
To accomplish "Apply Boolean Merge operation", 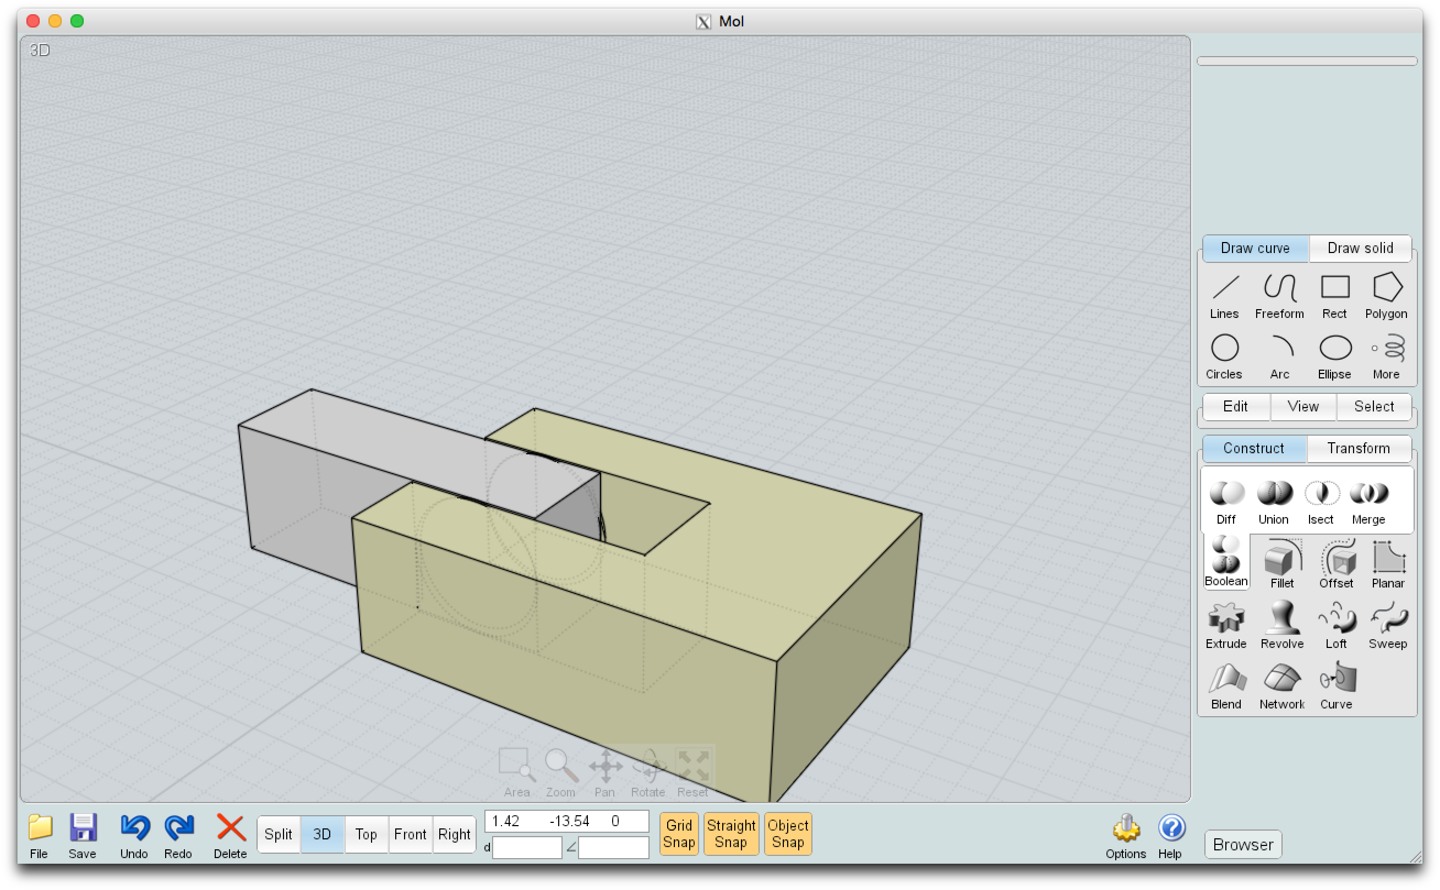I will (x=1368, y=502).
